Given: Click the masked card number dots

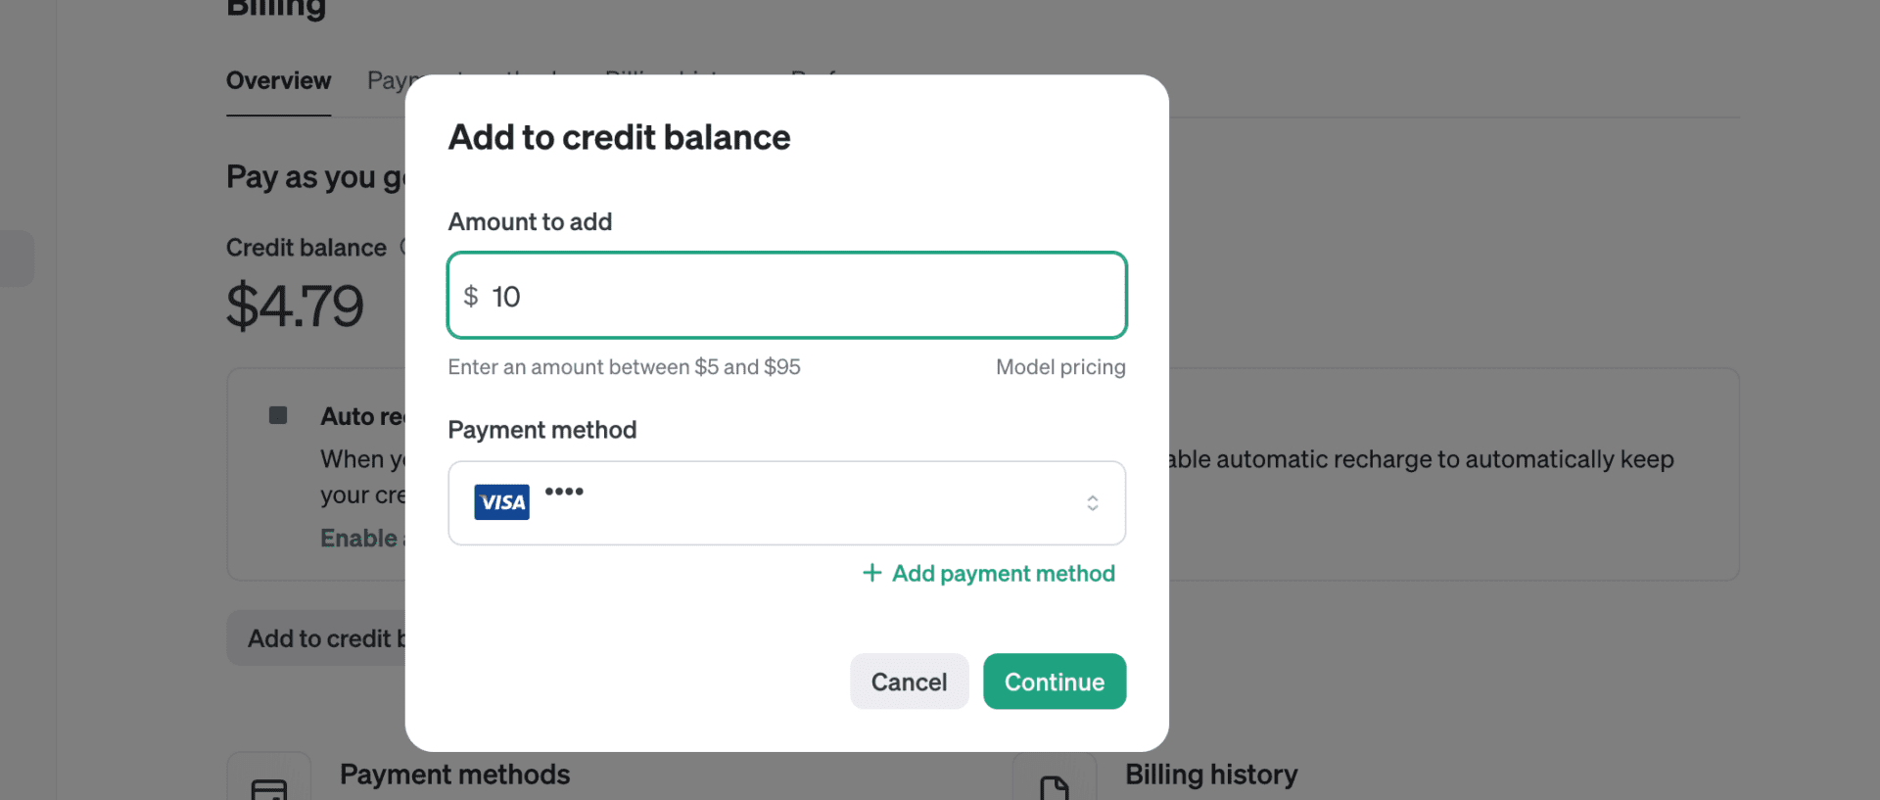Looking at the screenshot, I should click(564, 492).
